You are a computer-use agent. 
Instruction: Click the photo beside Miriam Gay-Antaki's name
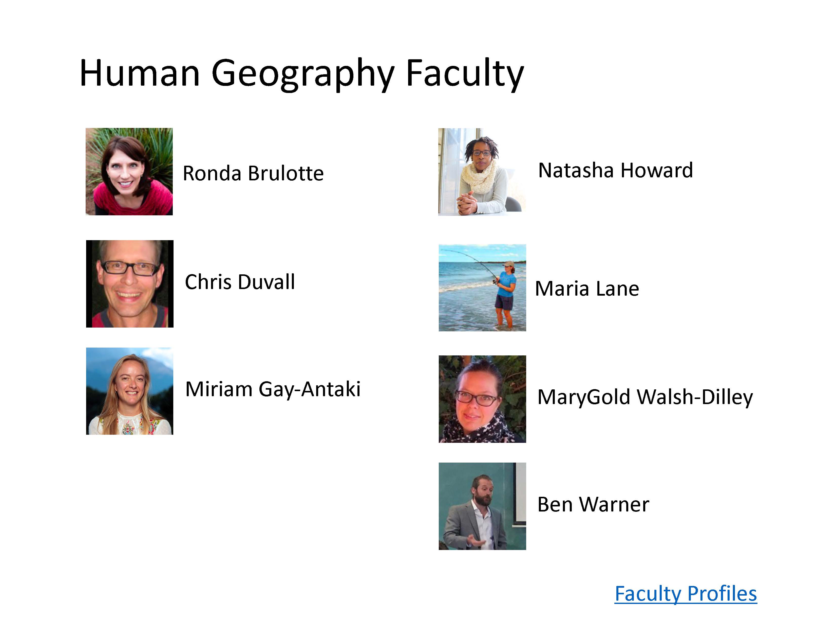pos(130,391)
